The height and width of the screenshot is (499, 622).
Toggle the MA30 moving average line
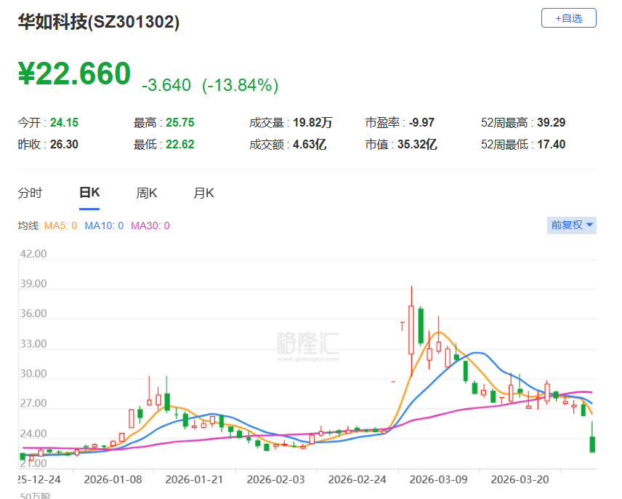151,225
